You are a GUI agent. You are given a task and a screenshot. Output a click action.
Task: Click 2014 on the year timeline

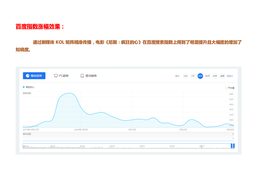112,146
